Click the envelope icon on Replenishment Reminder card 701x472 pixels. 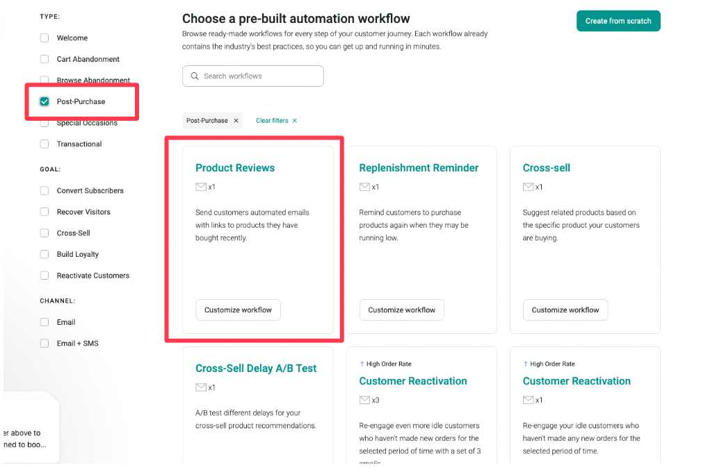pos(364,187)
